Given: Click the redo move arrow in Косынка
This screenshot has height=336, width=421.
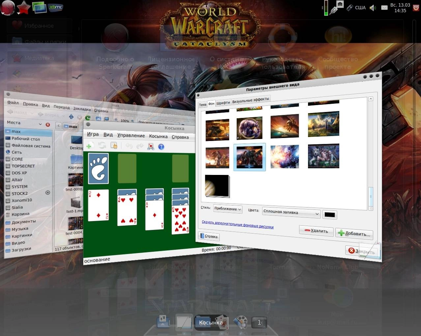Looking at the screenshot, I should pyautogui.click(x=140, y=146).
